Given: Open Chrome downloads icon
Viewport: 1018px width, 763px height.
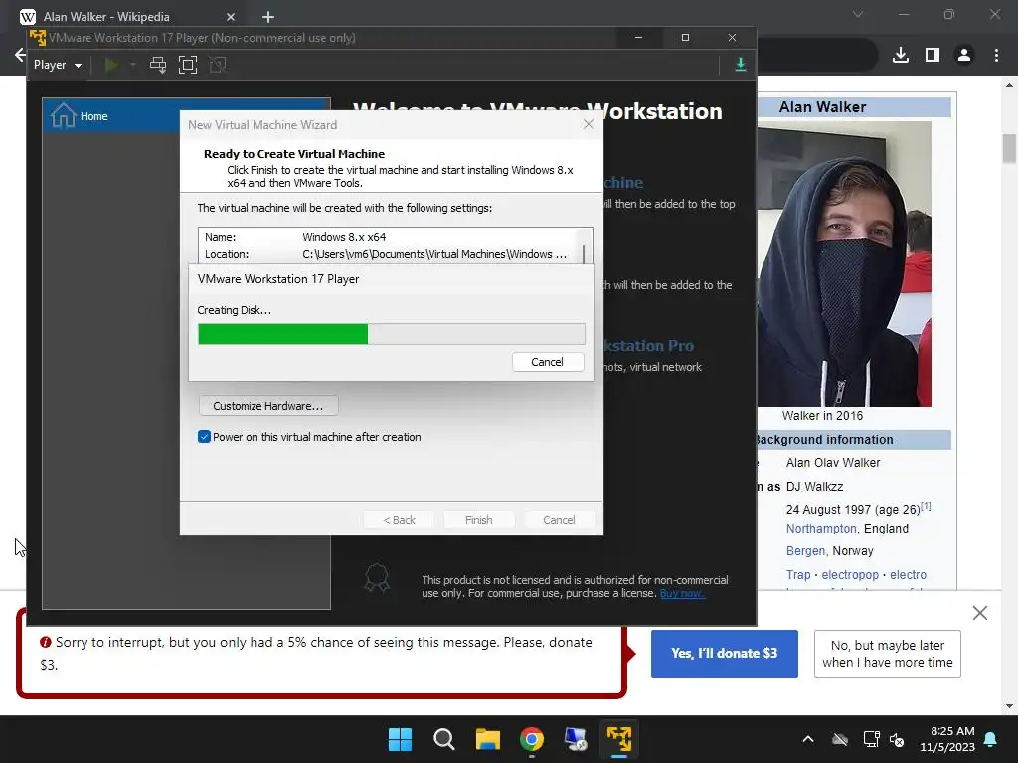Looking at the screenshot, I should pos(901,56).
